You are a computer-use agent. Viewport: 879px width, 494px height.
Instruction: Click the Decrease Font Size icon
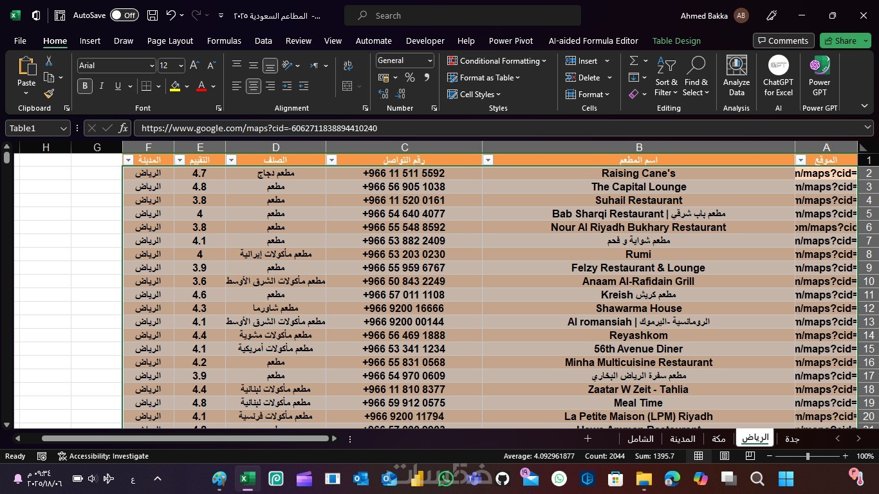click(x=212, y=65)
